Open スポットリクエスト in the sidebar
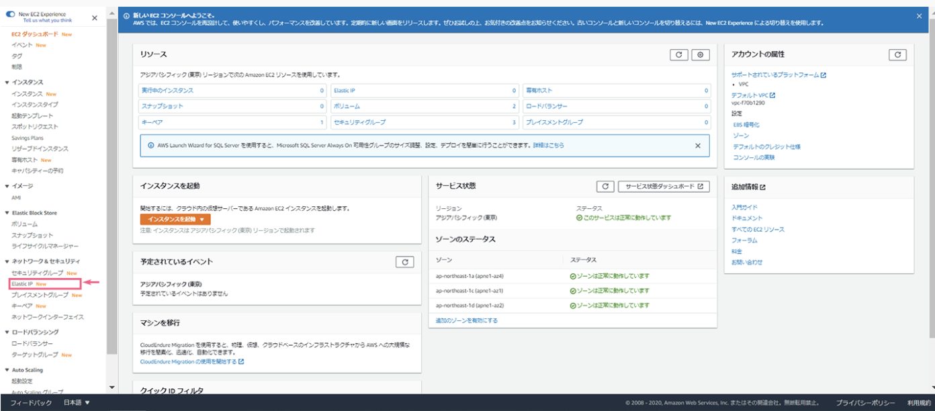935x411 pixels. [x=35, y=126]
